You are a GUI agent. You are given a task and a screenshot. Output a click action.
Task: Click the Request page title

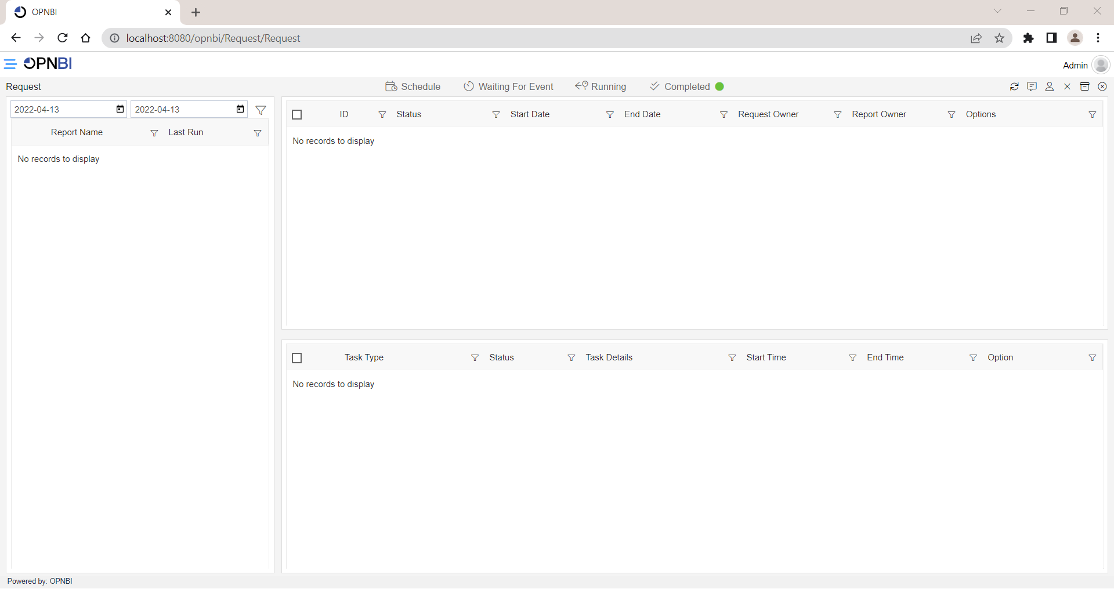[x=24, y=86]
